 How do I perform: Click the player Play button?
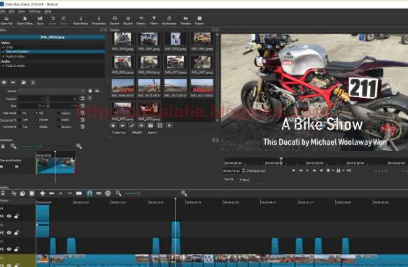(x=307, y=171)
